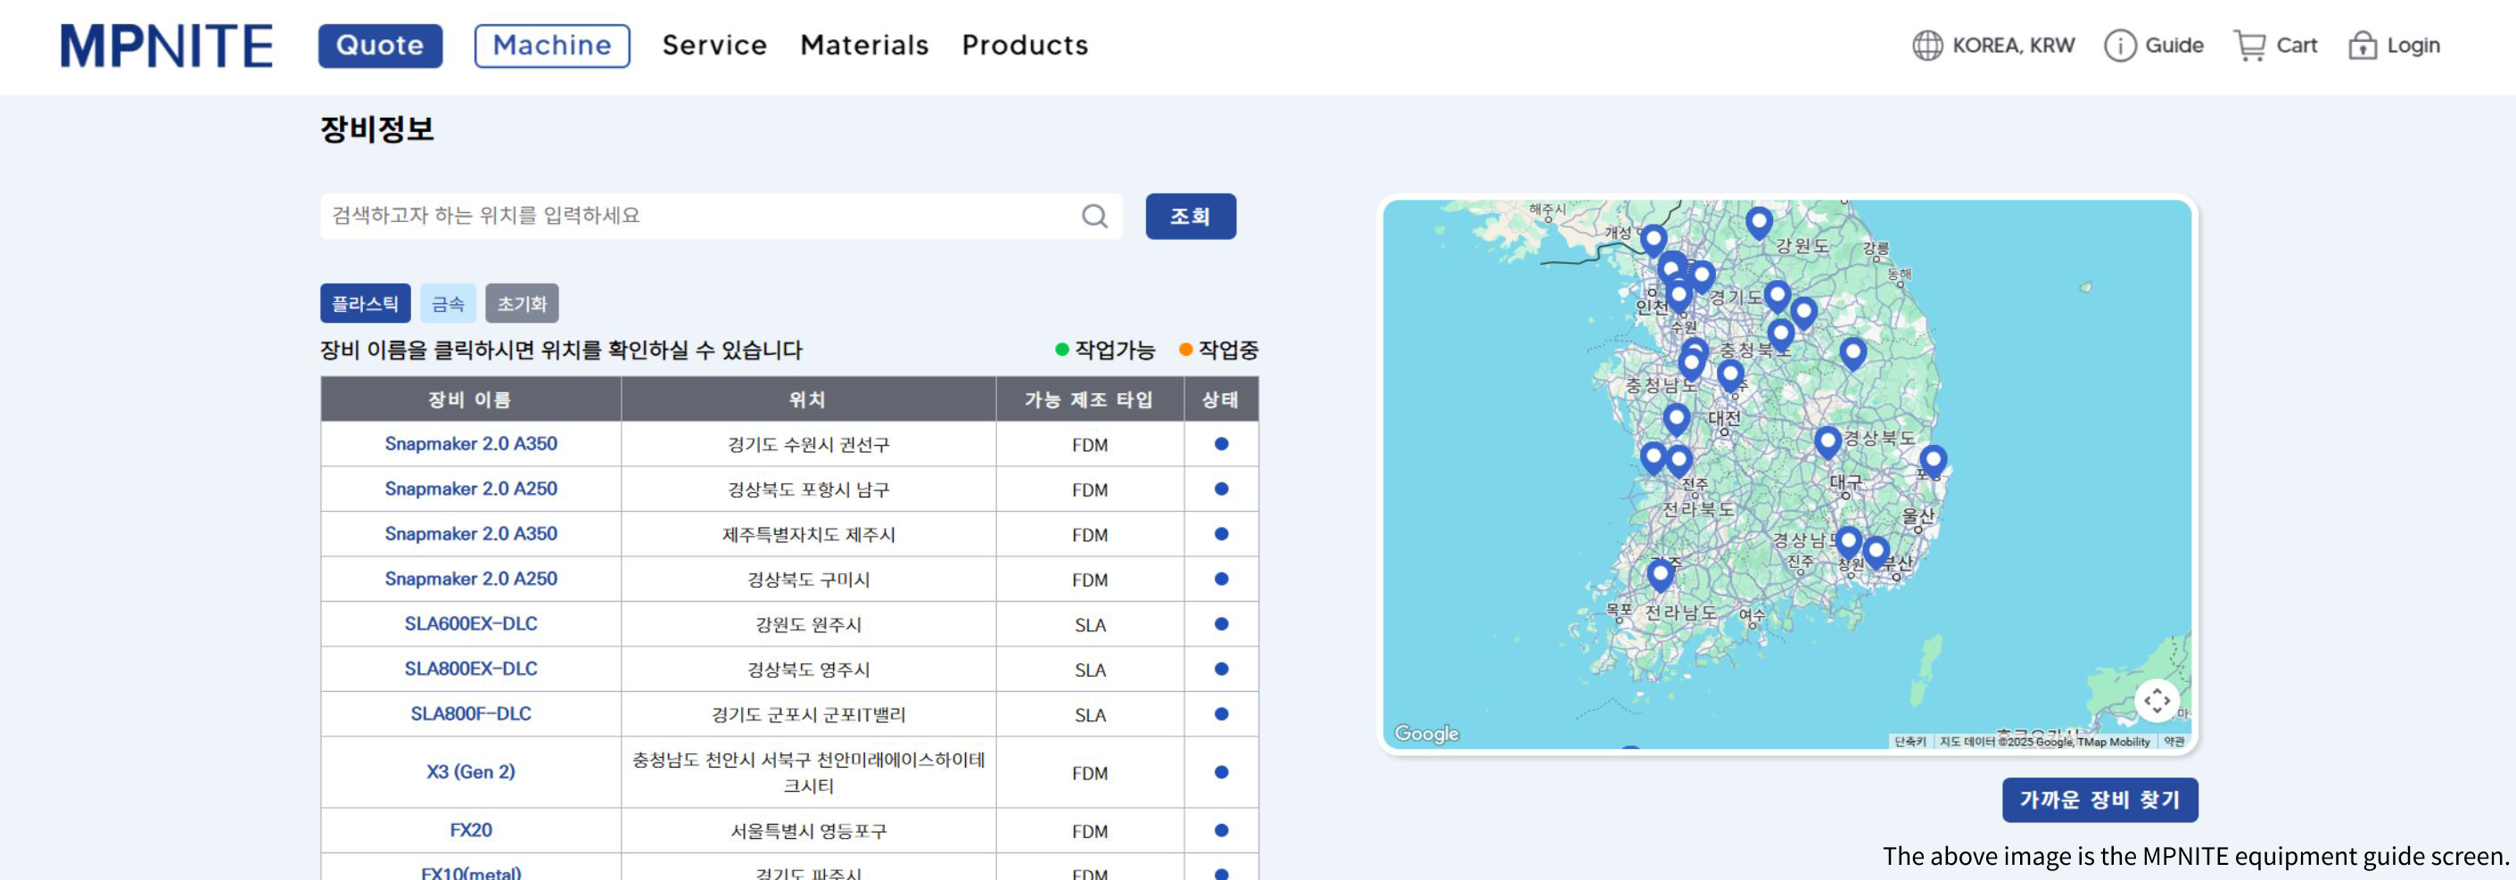Click the map pin above 대전
The image size is (2516, 880).
pos(1731,376)
